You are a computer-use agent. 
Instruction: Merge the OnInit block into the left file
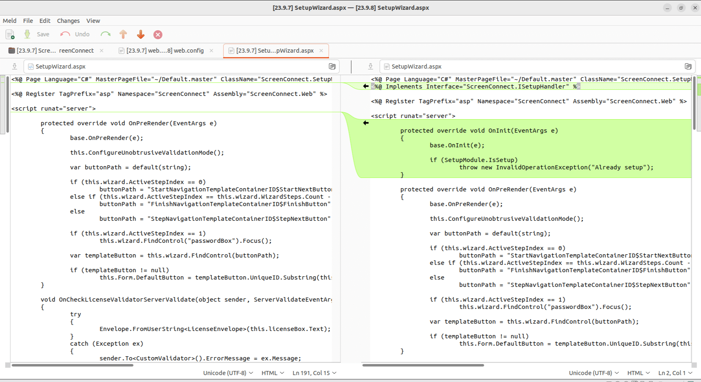365,122
